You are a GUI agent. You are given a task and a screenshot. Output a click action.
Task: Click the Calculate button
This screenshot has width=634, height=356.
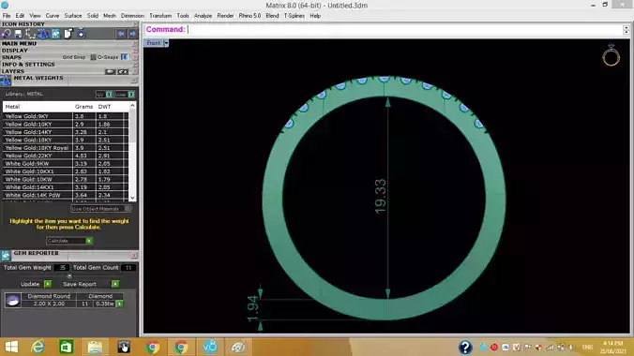(69, 241)
